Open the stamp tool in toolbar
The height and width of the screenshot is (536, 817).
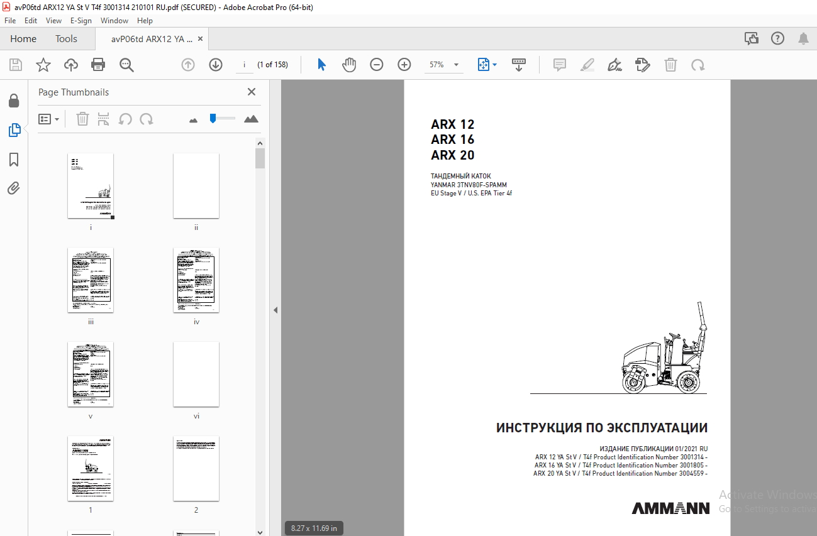[x=643, y=65]
